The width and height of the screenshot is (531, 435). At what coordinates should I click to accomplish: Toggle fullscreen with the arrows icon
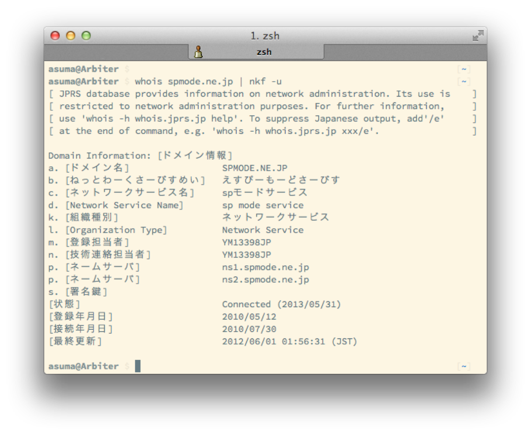pos(478,36)
